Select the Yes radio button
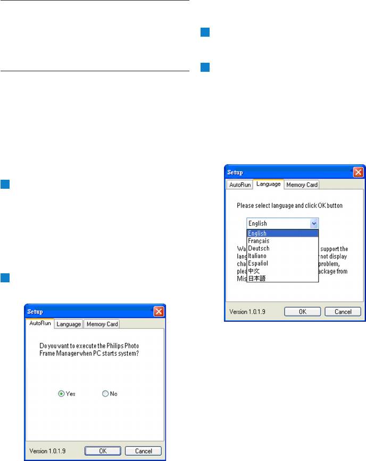This screenshot has width=366, height=461. 62,394
